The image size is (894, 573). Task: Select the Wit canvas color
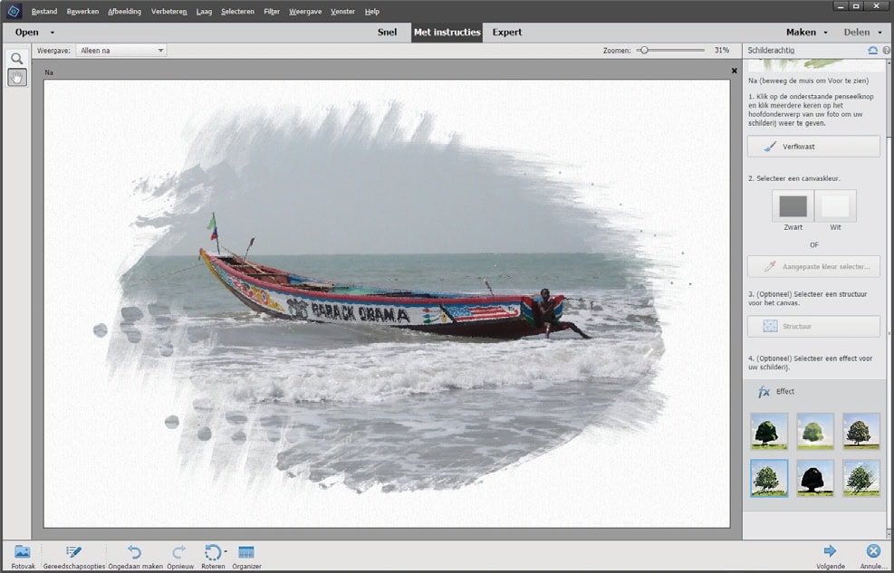coord(835,206)
